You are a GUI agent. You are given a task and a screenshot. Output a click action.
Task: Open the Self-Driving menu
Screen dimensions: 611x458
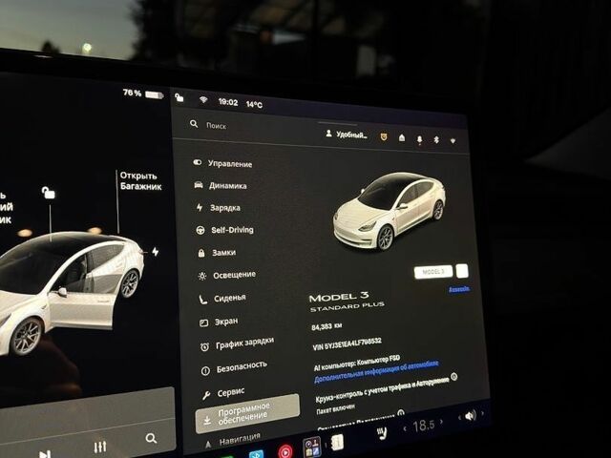click(225, 230)
